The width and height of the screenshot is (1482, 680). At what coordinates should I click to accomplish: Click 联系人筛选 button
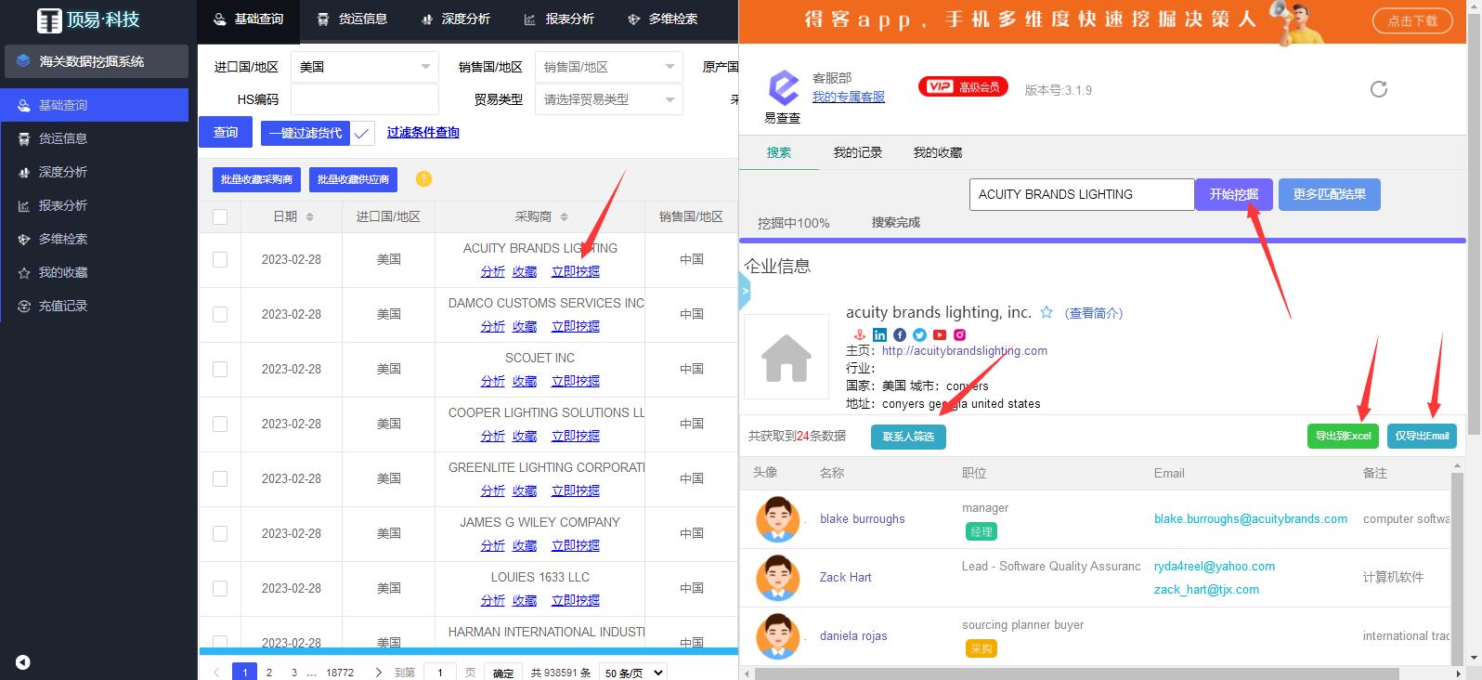coord(908,437)
